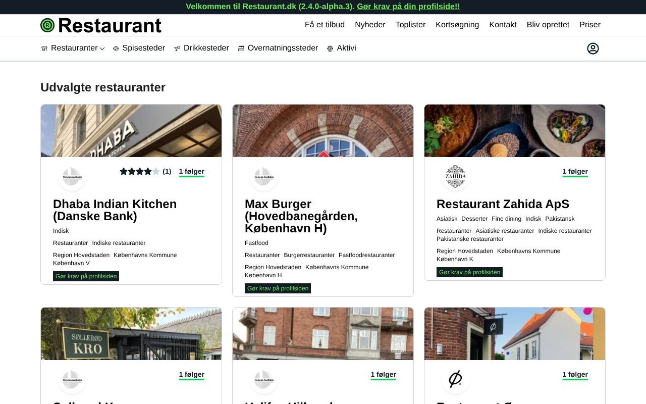Open Restaurant Zahida ApS title
This screenshot has width=646, height=404.
coord(503,204)
